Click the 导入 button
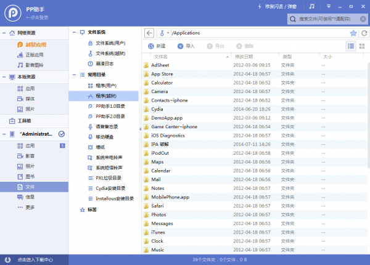 point(186,46)
